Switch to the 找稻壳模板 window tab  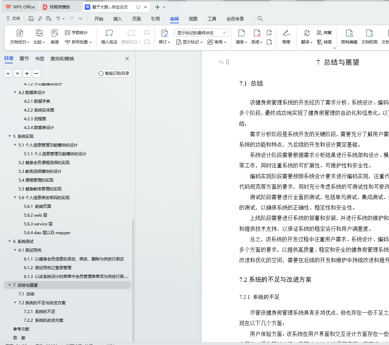point(61,7)
